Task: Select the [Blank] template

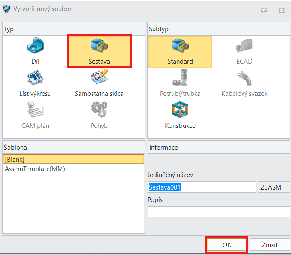Action: click(x=74, y=159)
